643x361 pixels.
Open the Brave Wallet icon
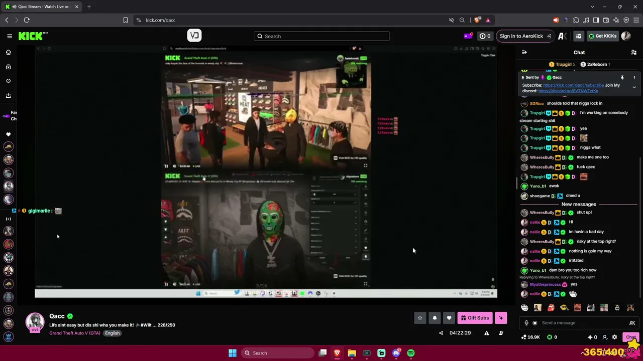click(x=606, y=20)
